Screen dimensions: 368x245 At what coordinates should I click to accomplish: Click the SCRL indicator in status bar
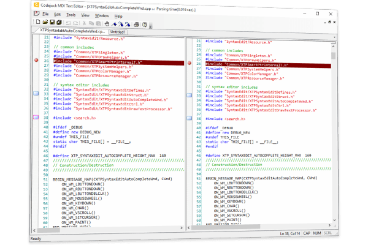328,233
